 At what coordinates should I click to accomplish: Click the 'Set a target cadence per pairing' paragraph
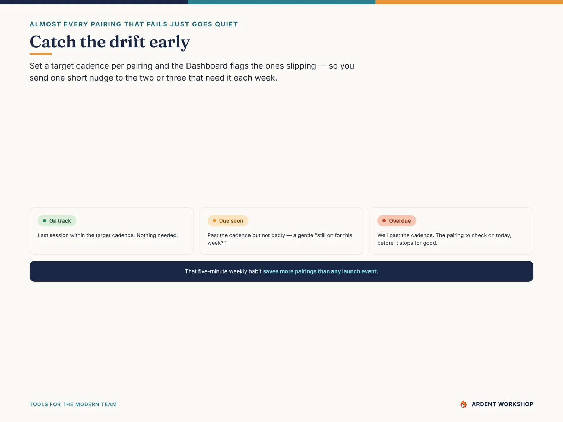coord(192,72)
